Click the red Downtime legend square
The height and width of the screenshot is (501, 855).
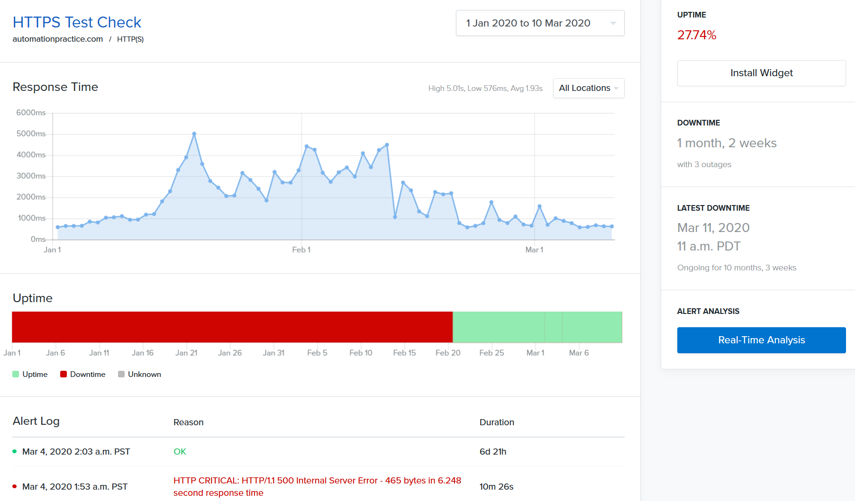64,374
